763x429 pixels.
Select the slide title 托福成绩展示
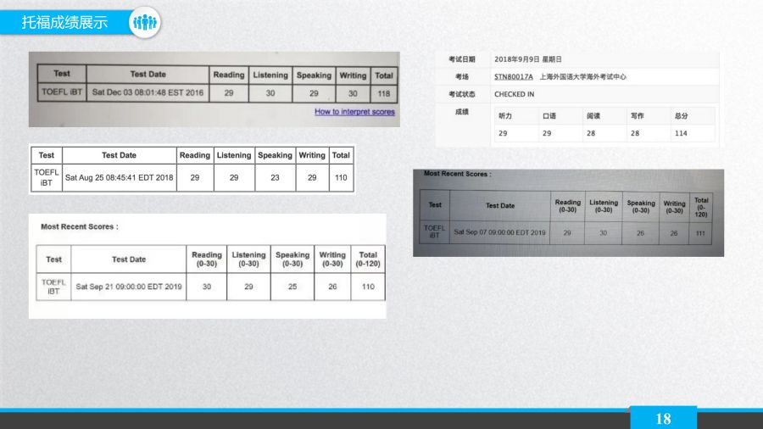point(64,22)
